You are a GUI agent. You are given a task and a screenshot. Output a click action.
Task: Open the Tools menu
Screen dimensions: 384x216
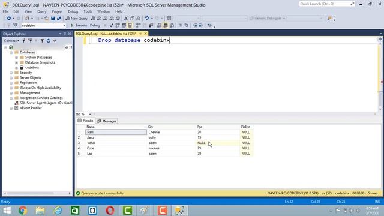click(x=88, y=11)
